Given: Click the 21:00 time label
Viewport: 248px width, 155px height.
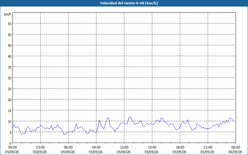Looking at the screenshot, I should tap(208, 148).
